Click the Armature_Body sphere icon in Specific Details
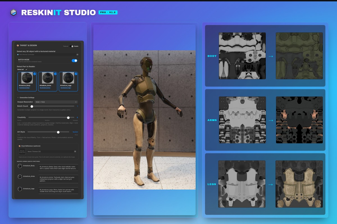The height and width of the screenshot is (224, 337). (20, 166)
